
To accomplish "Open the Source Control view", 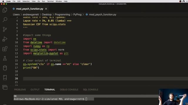I will tap(5, 29).
